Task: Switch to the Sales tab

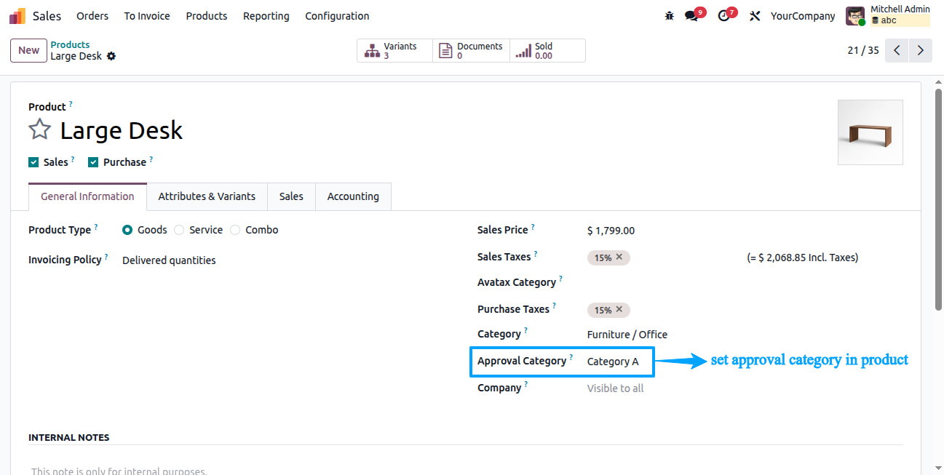Action: pyautogui.click(x=291, y=196)
